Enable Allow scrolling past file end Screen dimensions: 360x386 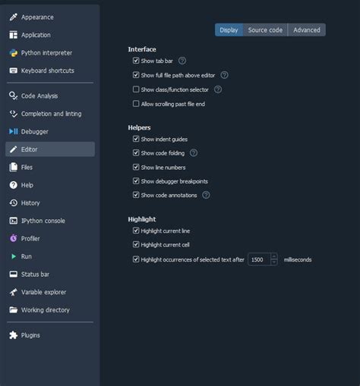(x=136, y=104)
